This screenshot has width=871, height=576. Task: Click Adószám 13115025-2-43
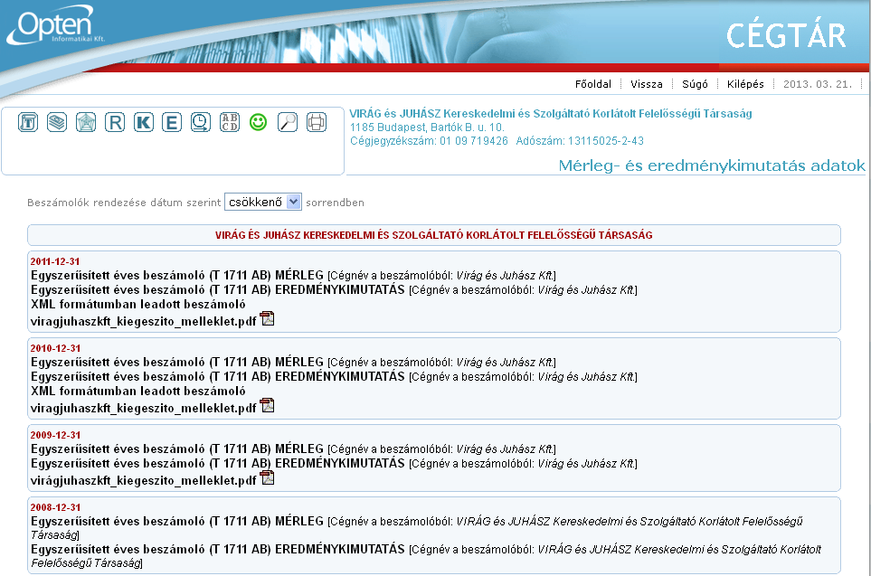click(580, 141)
